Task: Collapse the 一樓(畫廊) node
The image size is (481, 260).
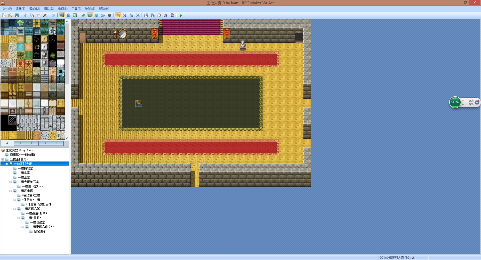Action: [19, 218]
